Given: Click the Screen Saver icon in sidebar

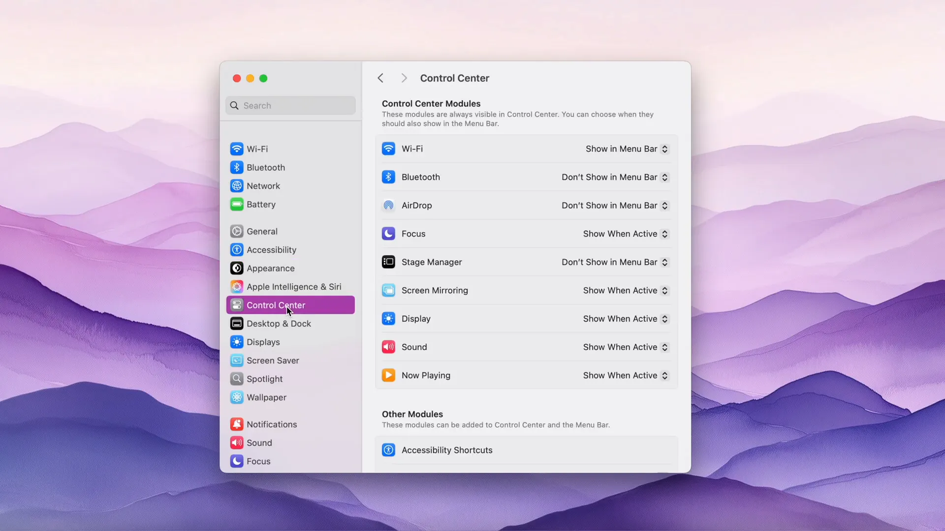Looking at the screenshot, I should 237,360.
